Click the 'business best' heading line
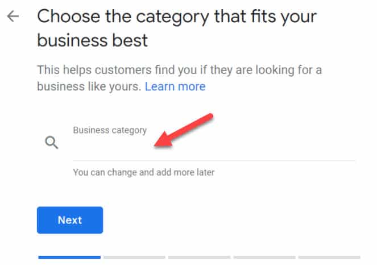 [92, 41]
